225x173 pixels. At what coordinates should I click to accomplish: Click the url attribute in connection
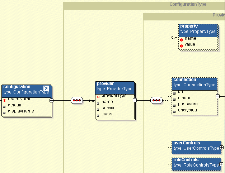click(181, 92)
